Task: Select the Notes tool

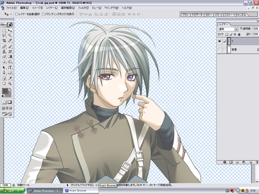Action: pos(4,78)
